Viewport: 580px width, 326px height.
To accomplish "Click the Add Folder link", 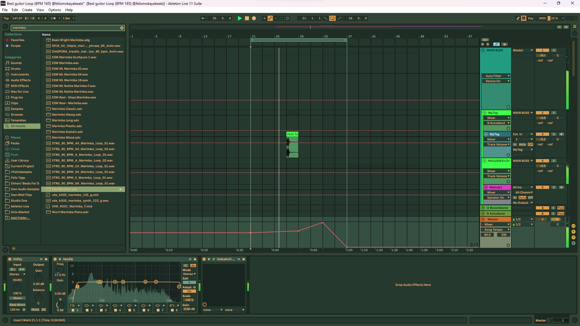I will pyautogui.click(x=20, y=218).
